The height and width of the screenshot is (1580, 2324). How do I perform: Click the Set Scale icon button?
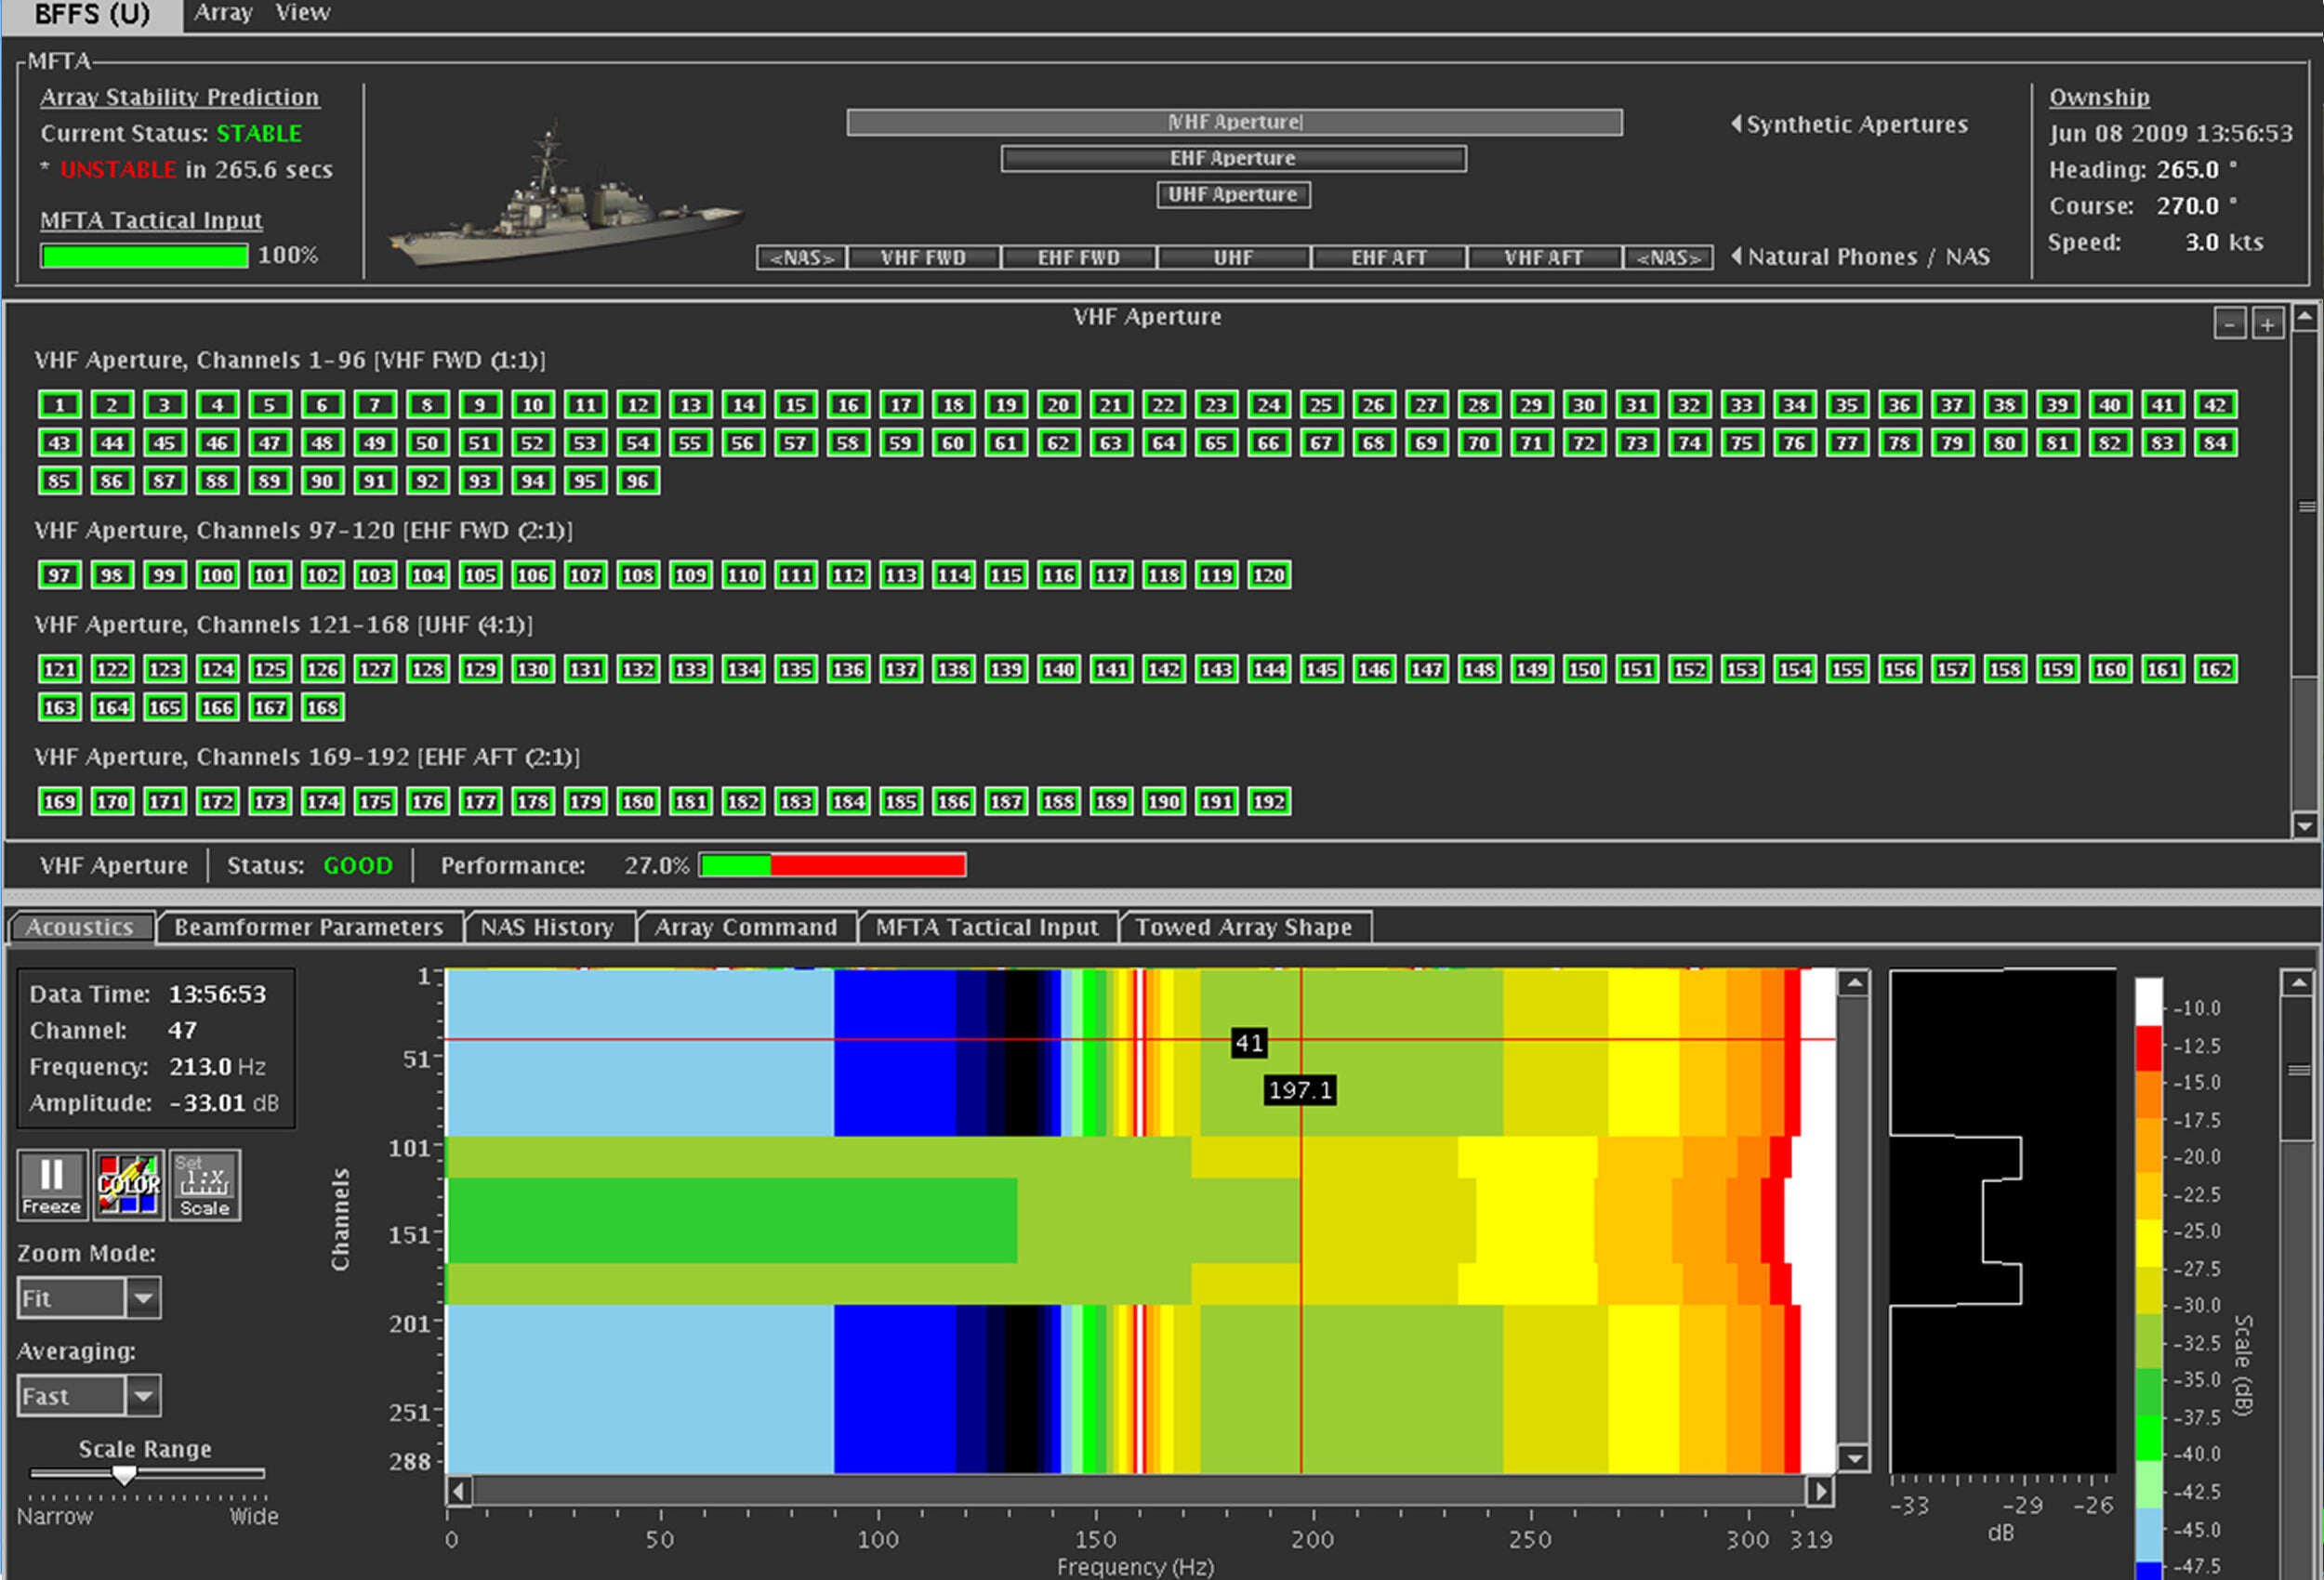click(204, 1184)
